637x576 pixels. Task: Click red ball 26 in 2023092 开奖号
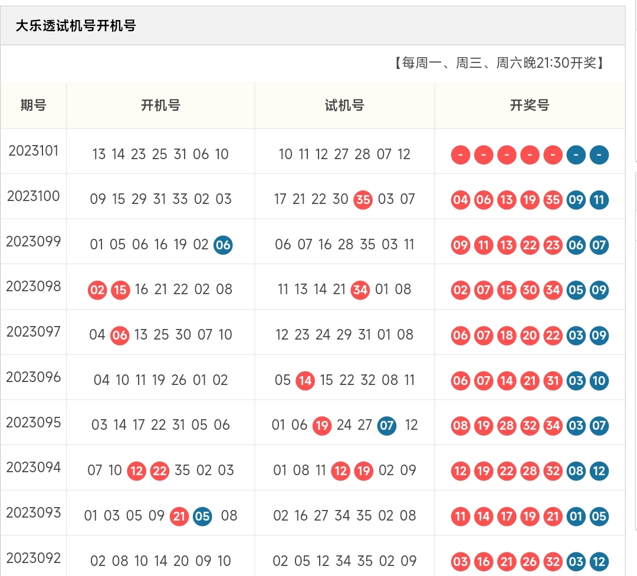pyautogui.click(x=530, y=562)
